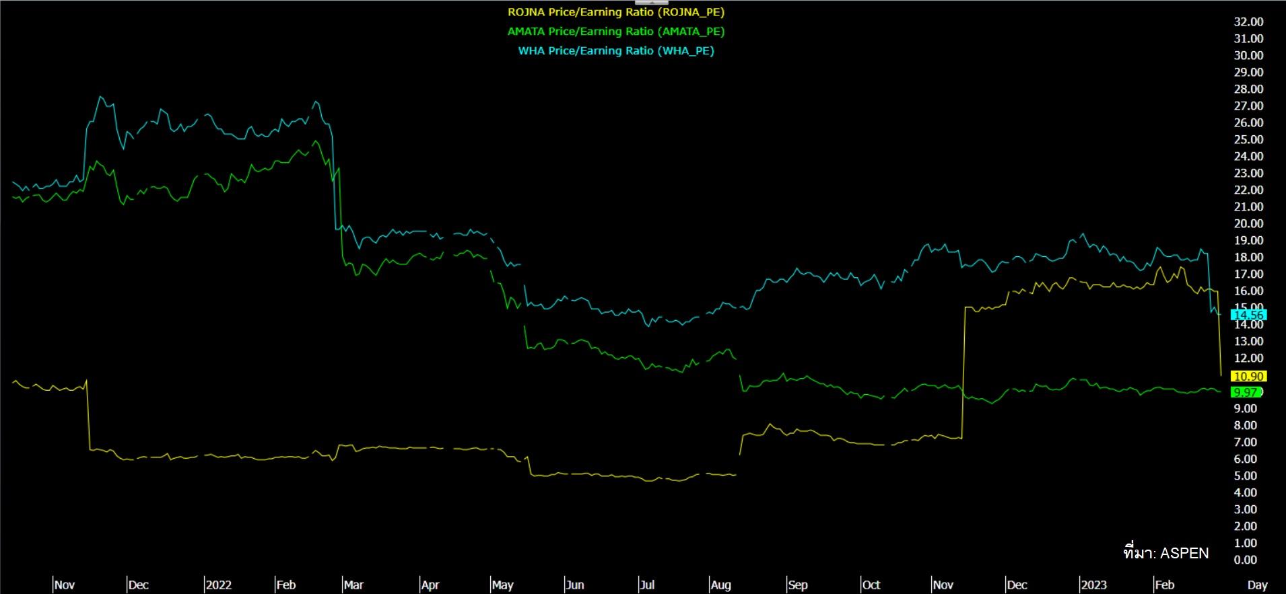Click the 0.00 label on the price axis

click(1246, 560)
